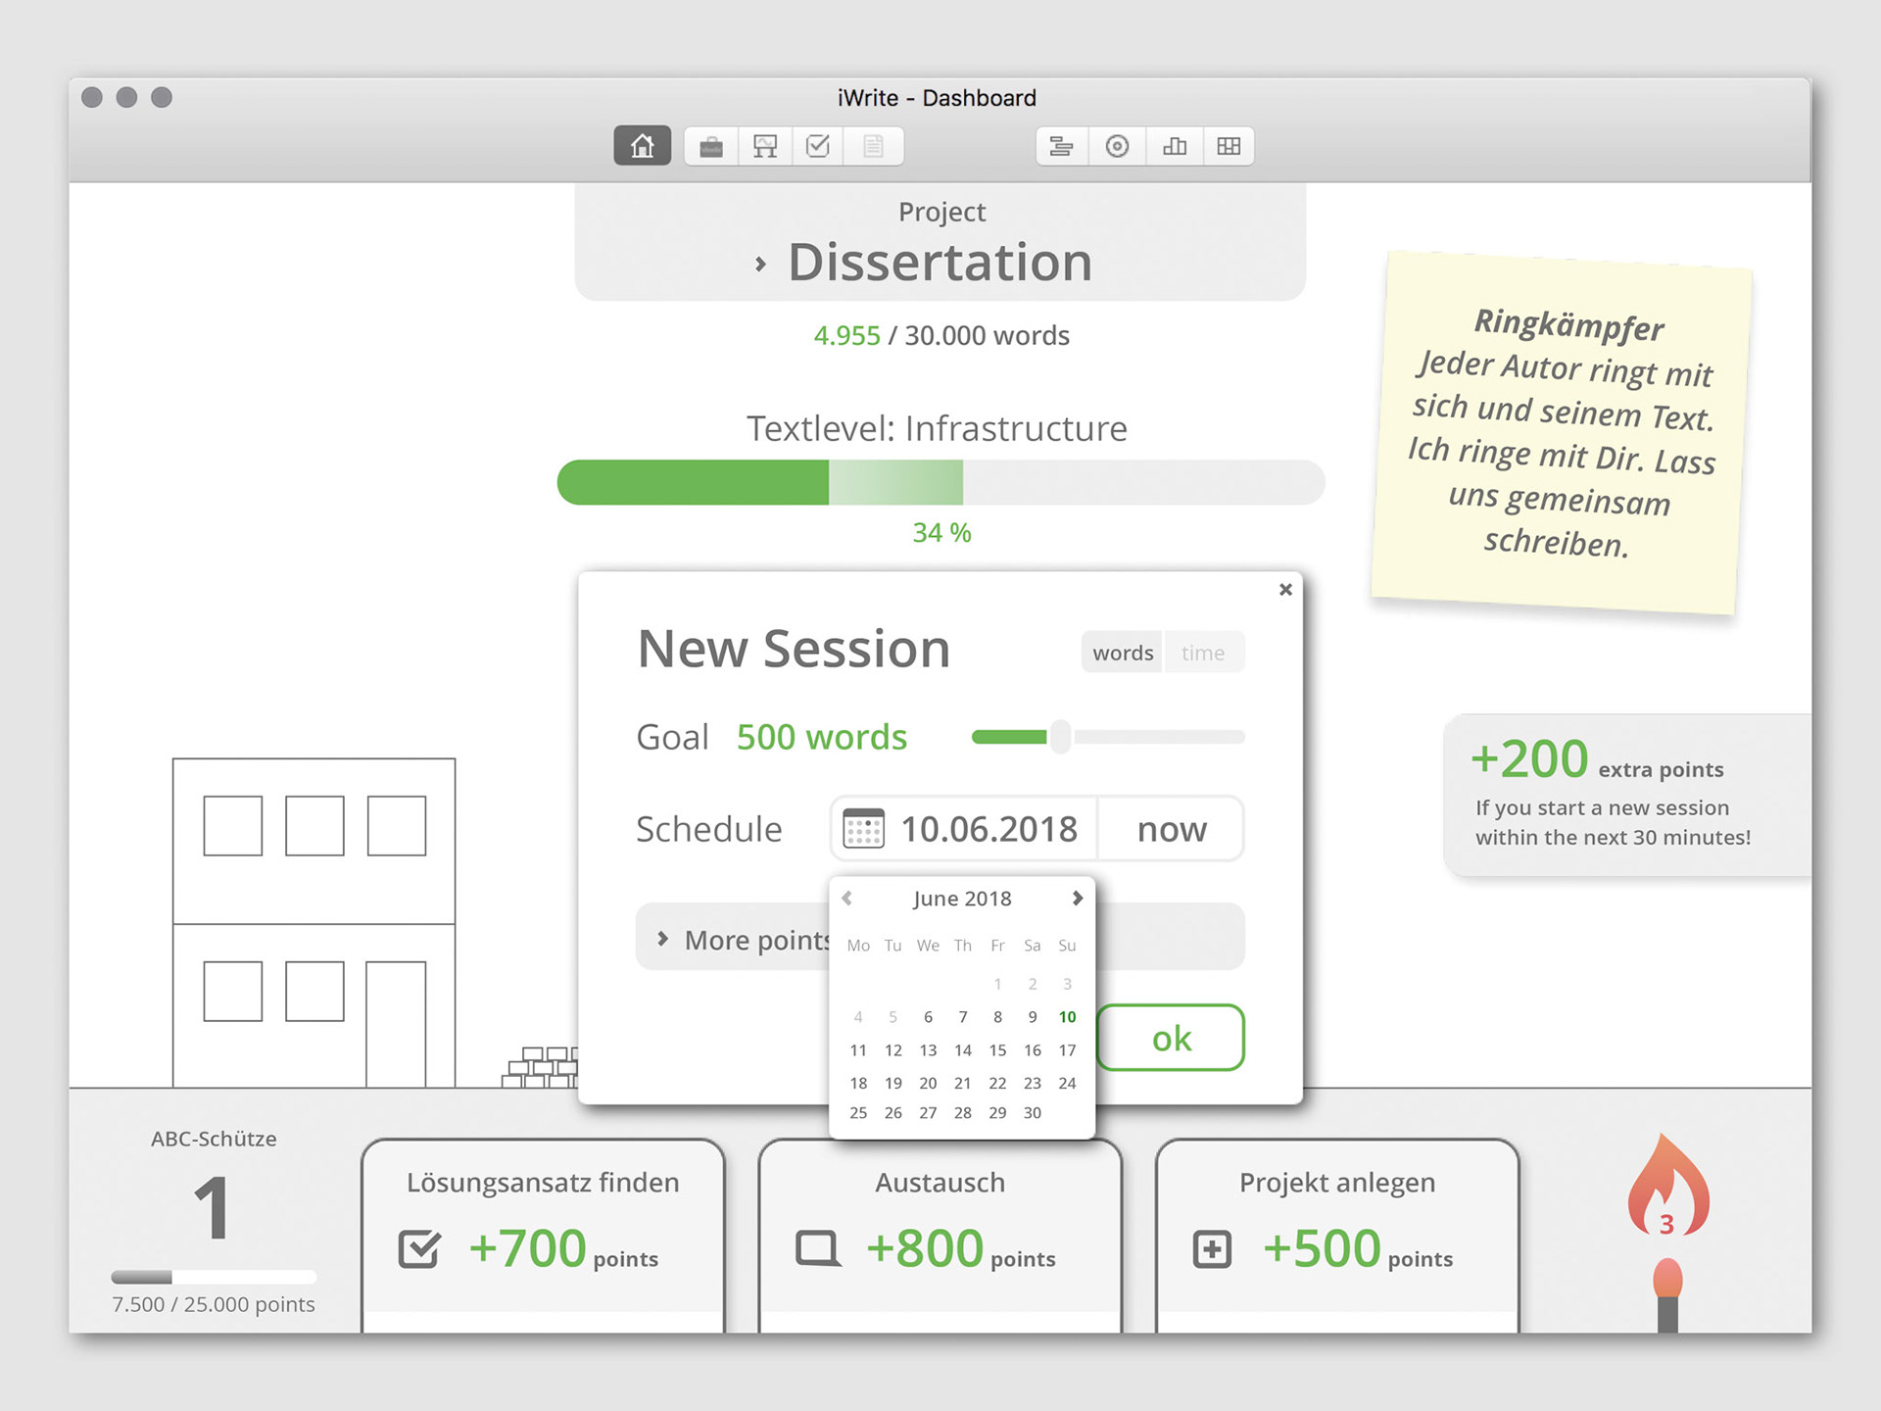Pick June 15 in the calendar
The image size is (1881, 1411).
pyautogui.click(x=997, y=1050)
